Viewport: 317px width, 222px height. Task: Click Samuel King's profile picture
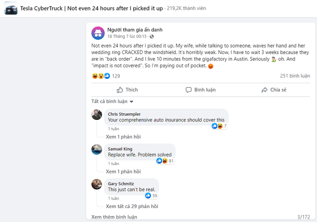click(x=97, y=149)
